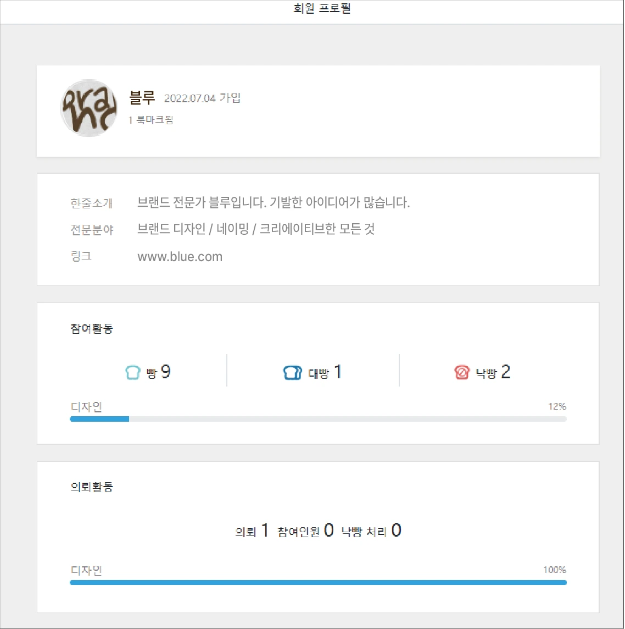The width and height of the screenshot is (625, 629).
Task: Click the dark blue 대빵 bread icon
Action: 293,372
